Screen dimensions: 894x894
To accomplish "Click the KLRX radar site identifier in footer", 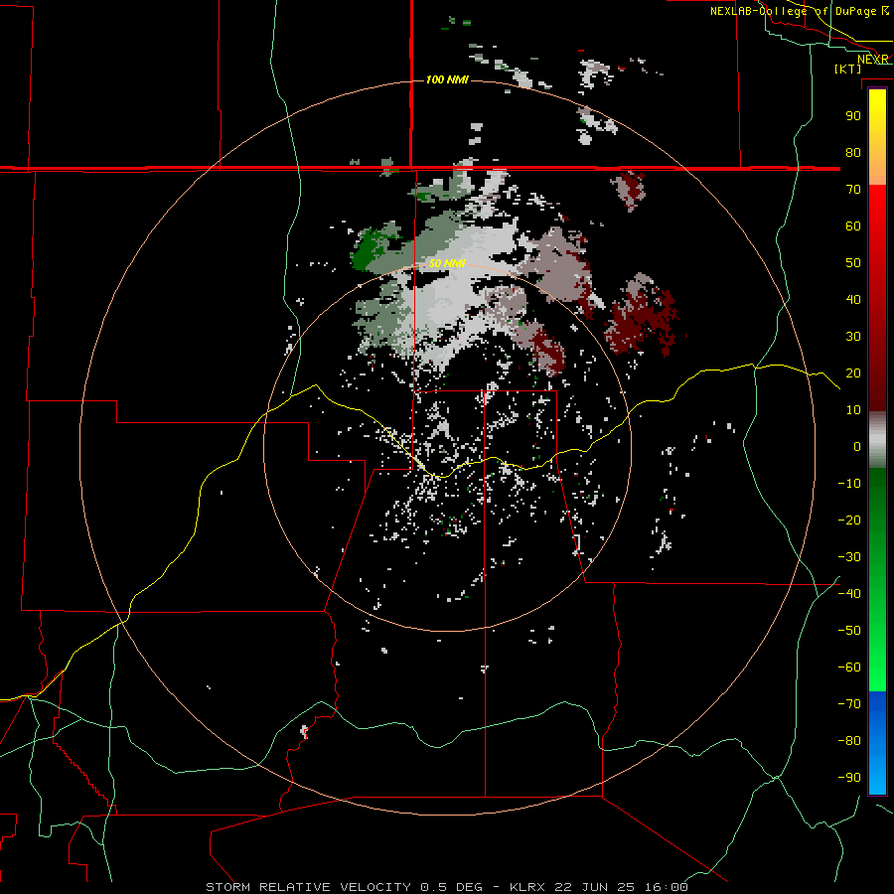I will [x=526, y=887].
